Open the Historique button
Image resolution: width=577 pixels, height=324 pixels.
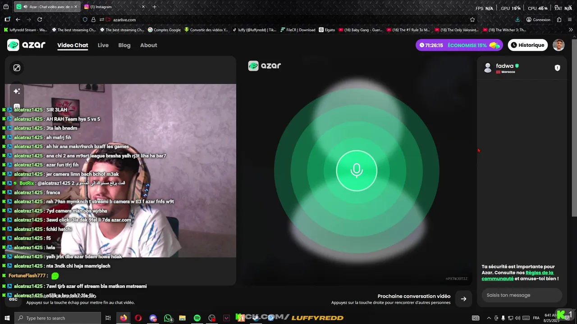pyautogui.click(x=528, y=45)
